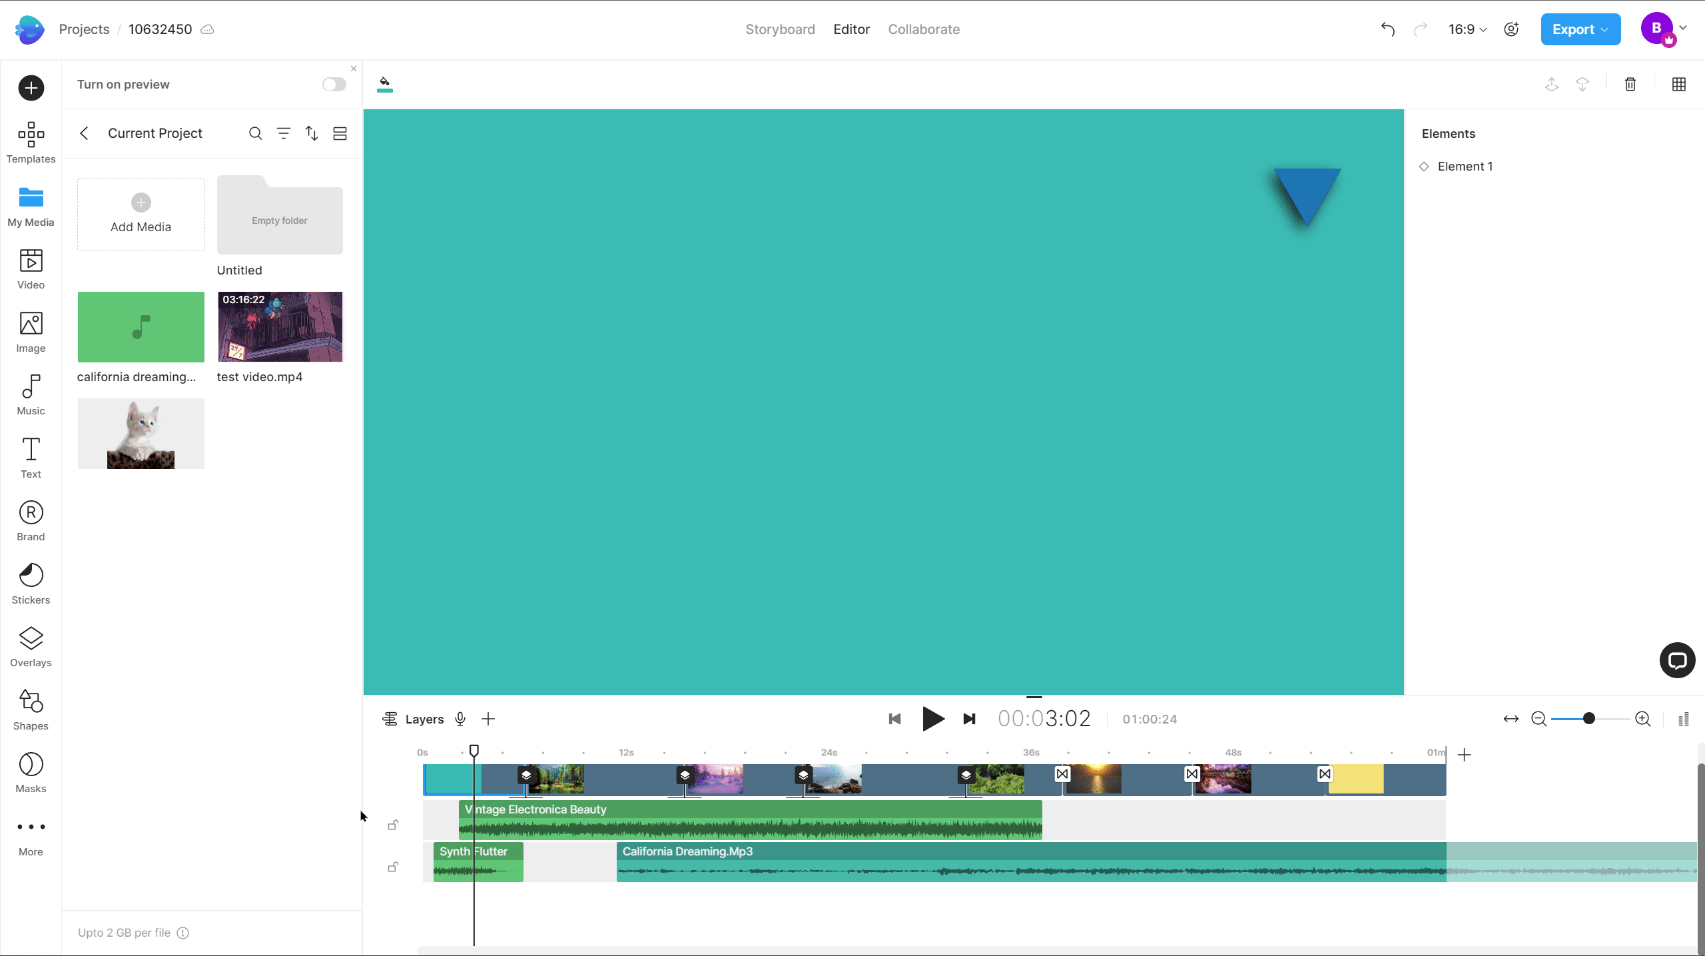Click the Add Media button
This screenshot has width=1705, height=956.
pyautogui.click(x=141, y=215)
